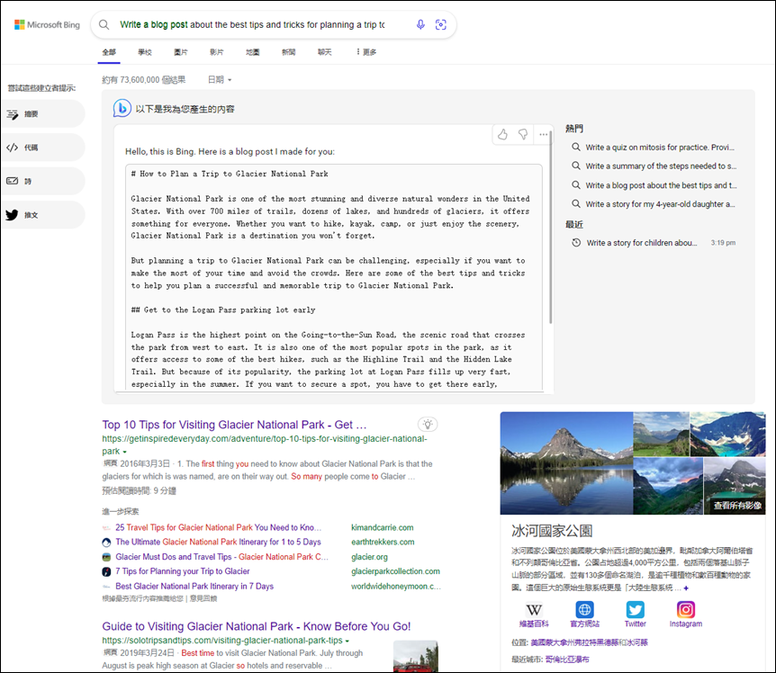Switch to the News tab
The height and width of the screenshot is (673, 776).
coord(289,52)
